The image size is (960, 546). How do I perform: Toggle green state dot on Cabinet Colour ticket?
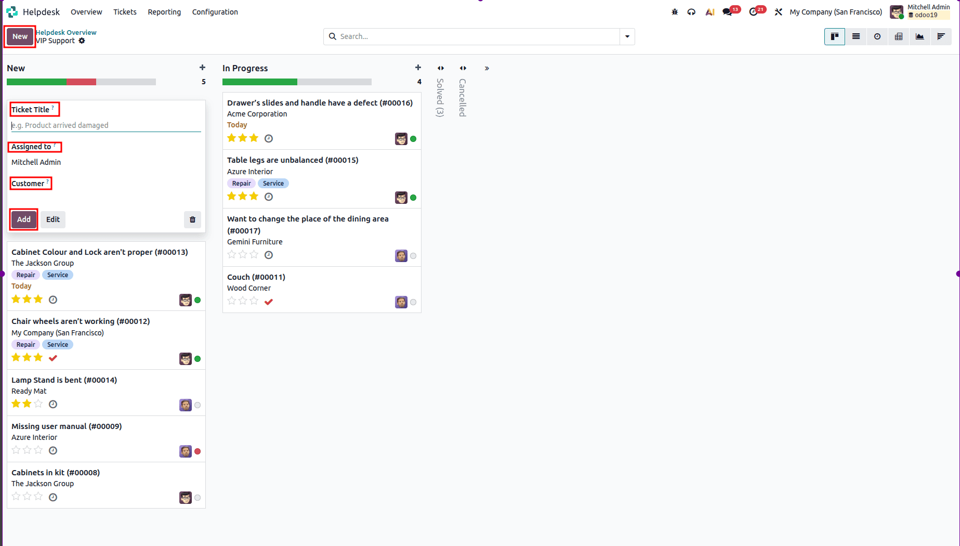[x=198, y=300]
